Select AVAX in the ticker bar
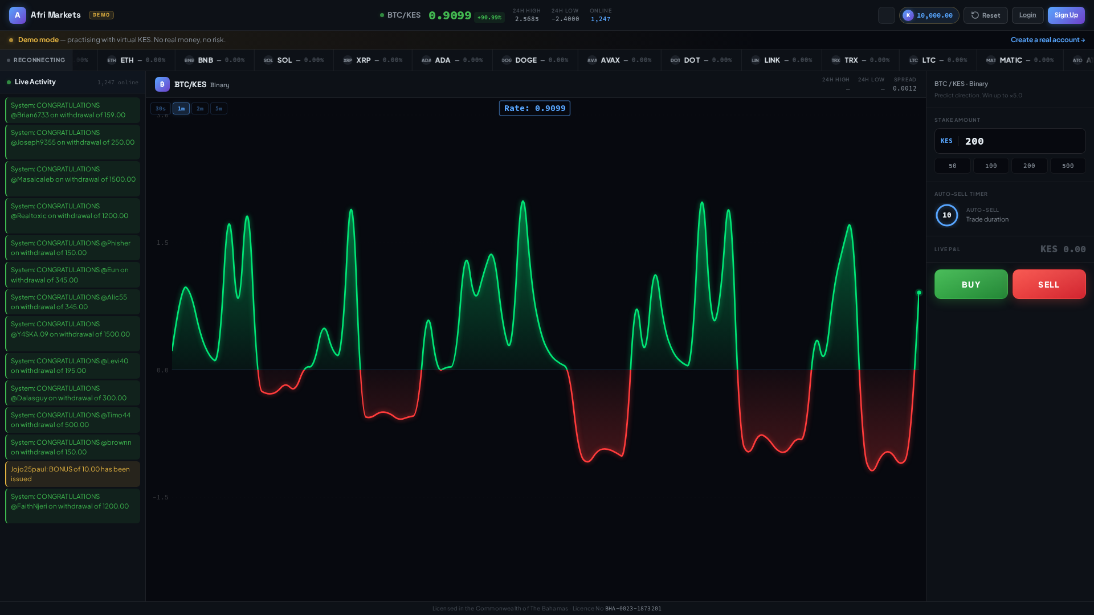 [x=619, y=60]
